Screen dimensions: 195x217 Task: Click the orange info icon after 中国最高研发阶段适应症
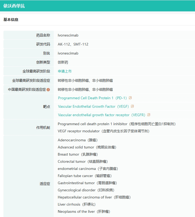coord(48,90)
